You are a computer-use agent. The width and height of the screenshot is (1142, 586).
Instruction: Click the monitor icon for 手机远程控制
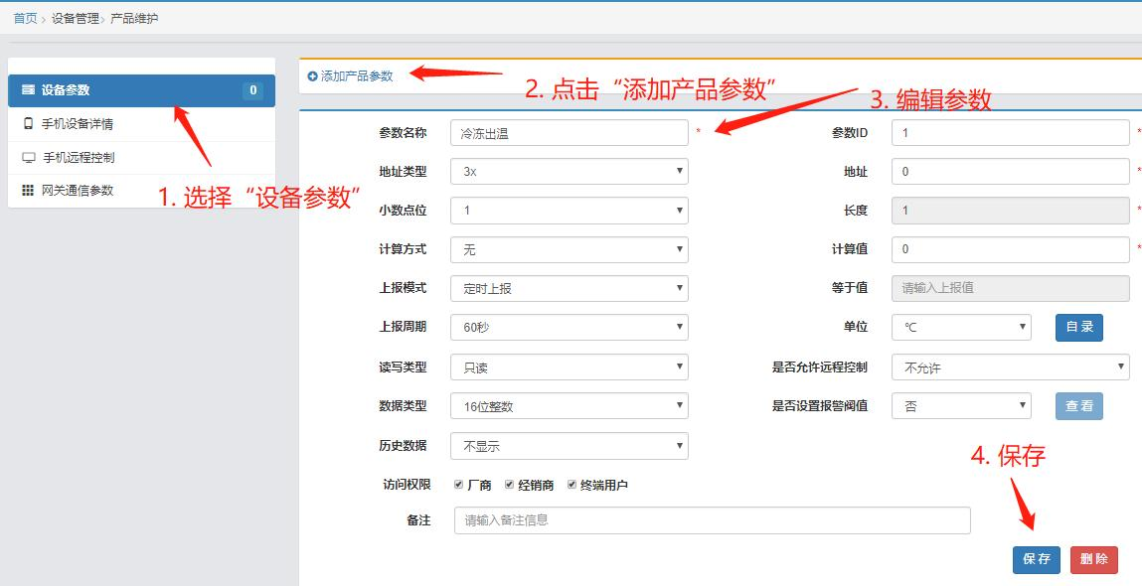click(27, 156)
